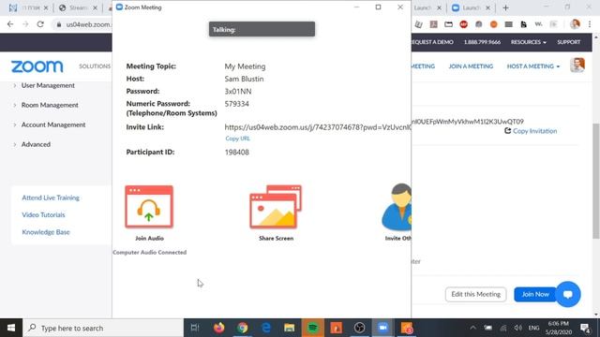Open the Knowledge Base link
Screen dimensions: 600x337
tap(46, 232)
